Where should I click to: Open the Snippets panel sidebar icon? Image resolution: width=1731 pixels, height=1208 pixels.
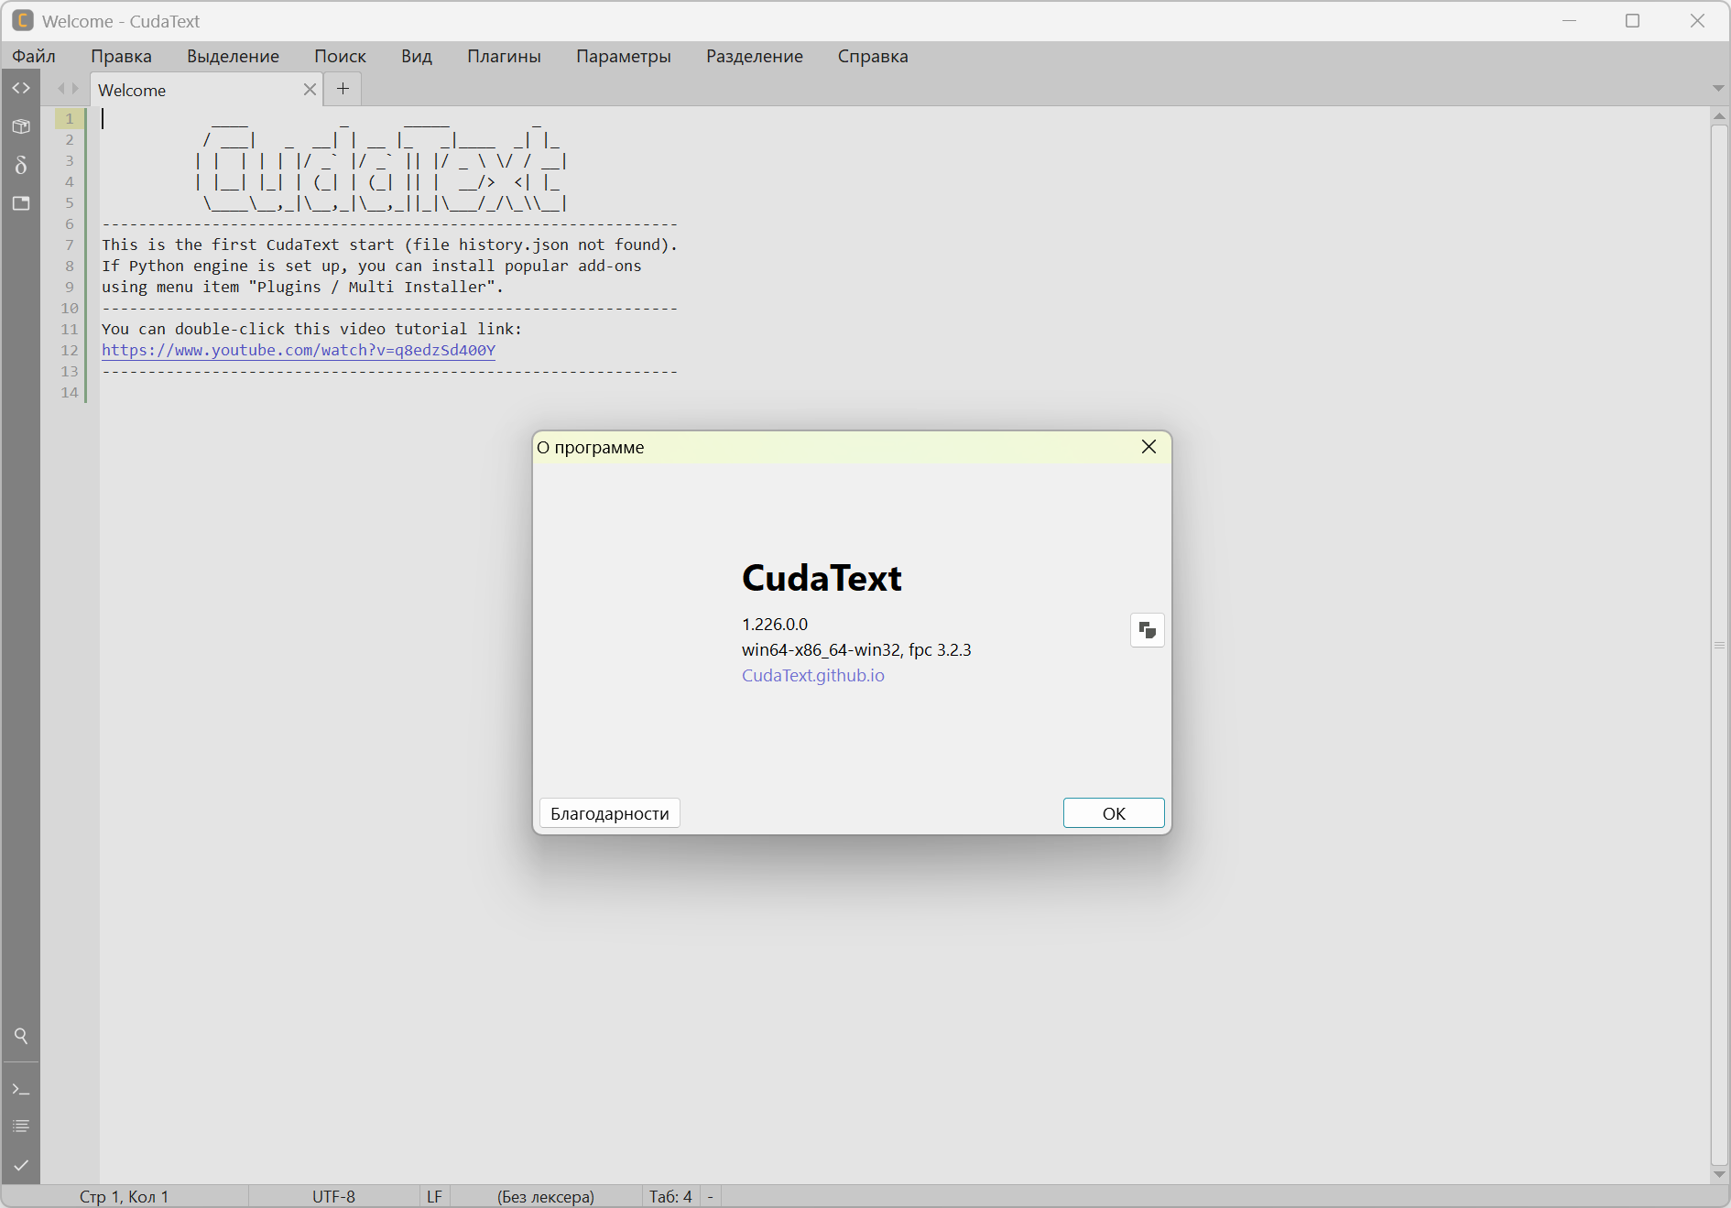pyautogui.click(x=21, y=165)
